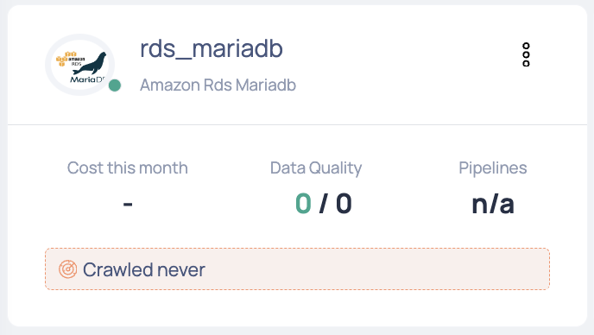Click the Crawled never banner
This screenshot has width=594, height=335.
pyautogui.click(x=297, y=269)
